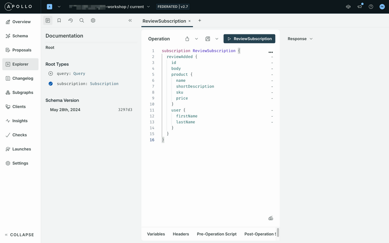
Task: Add the query root field
Action: click(51, 73)
